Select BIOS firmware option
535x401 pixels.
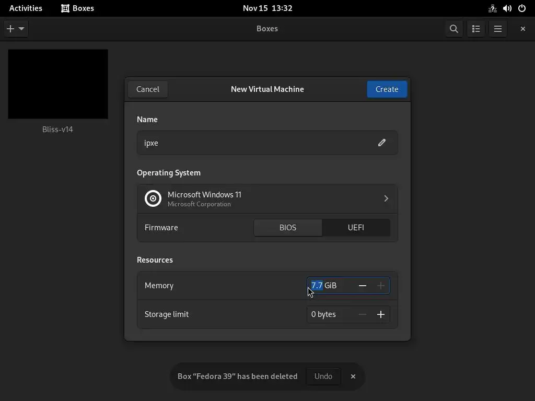288,228
